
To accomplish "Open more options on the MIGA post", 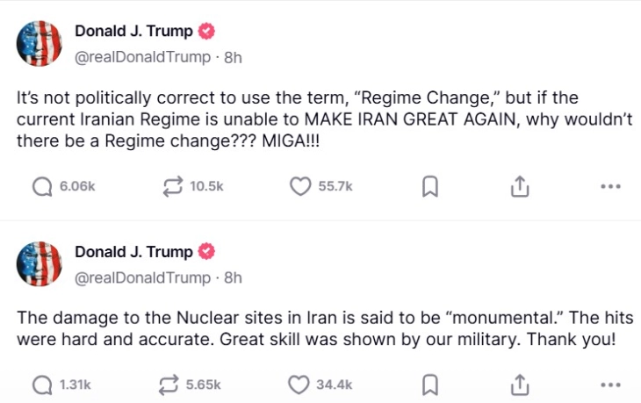I will [610, 186].
